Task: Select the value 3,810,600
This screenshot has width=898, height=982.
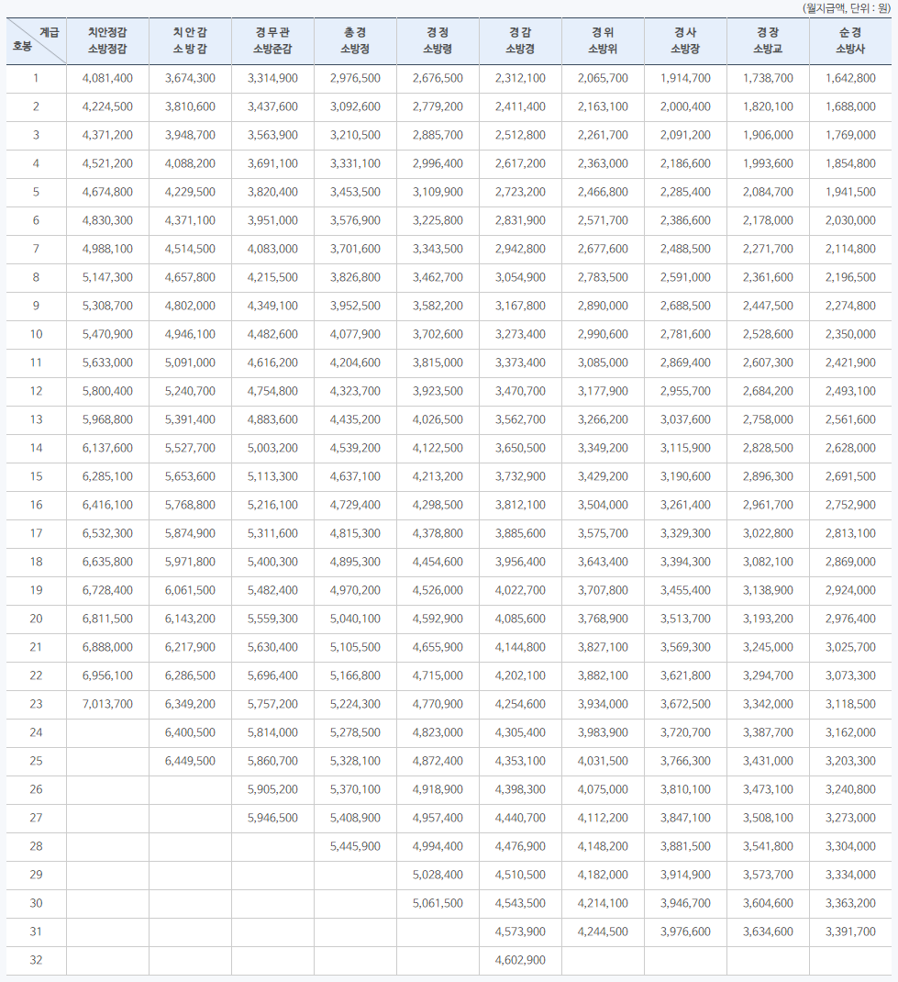Action: [190, 106]
